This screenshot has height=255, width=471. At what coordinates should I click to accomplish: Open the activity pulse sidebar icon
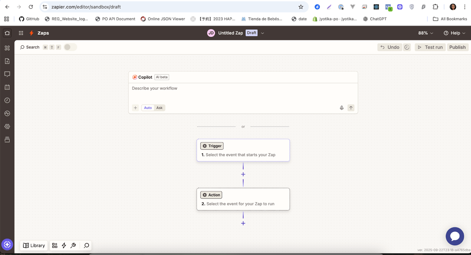[x=7, y=114]
